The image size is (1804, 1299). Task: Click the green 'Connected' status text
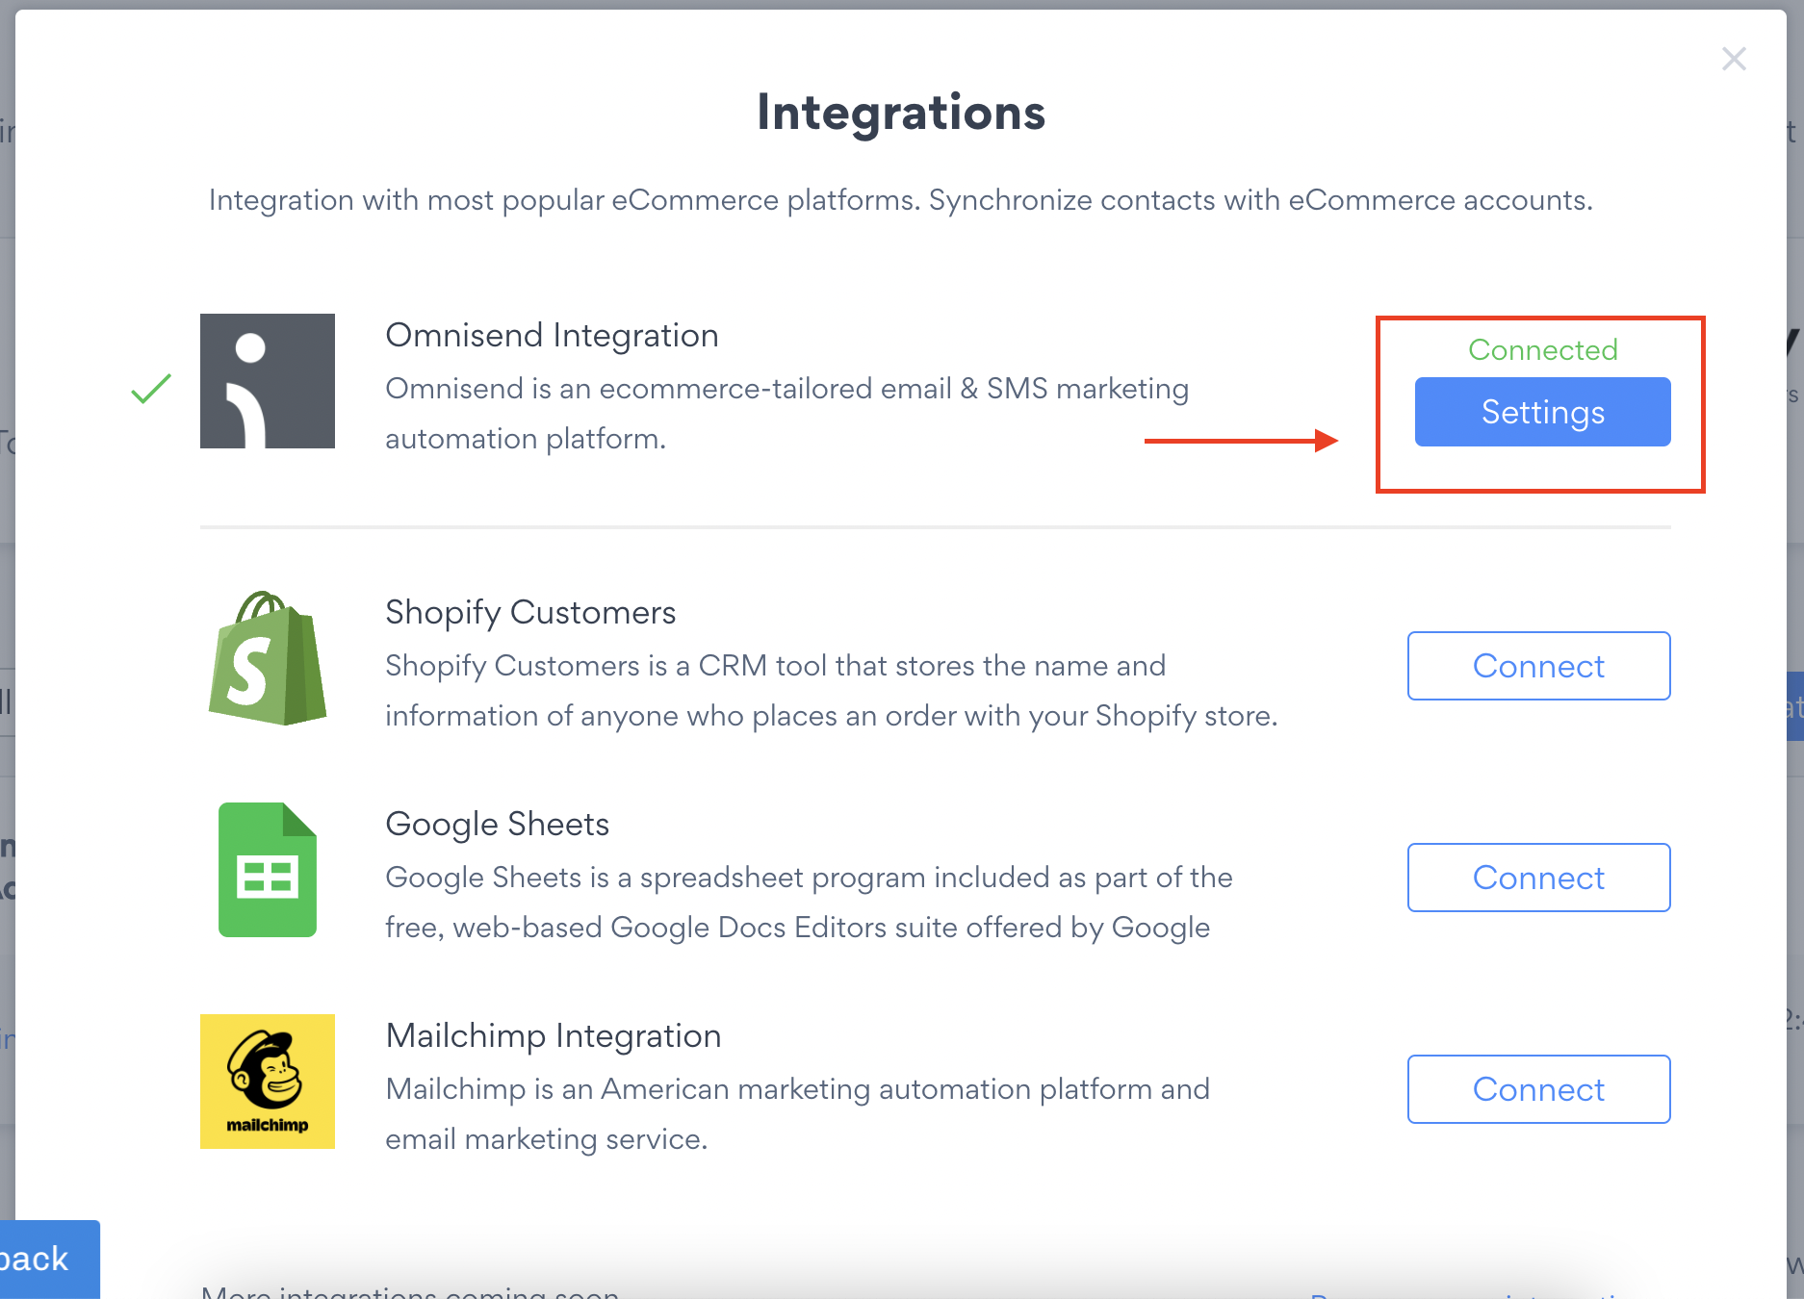point(1542,350)
